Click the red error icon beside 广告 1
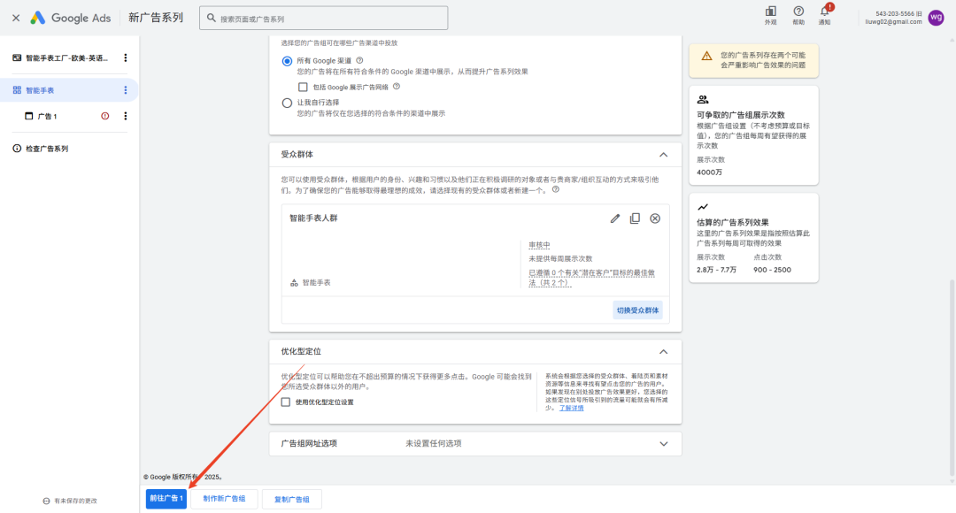Viewport: 956px width, 513px height. [x=105, y=116]
